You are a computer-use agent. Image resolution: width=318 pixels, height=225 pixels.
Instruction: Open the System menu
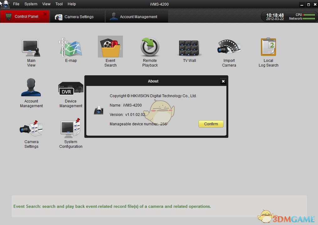30,4
